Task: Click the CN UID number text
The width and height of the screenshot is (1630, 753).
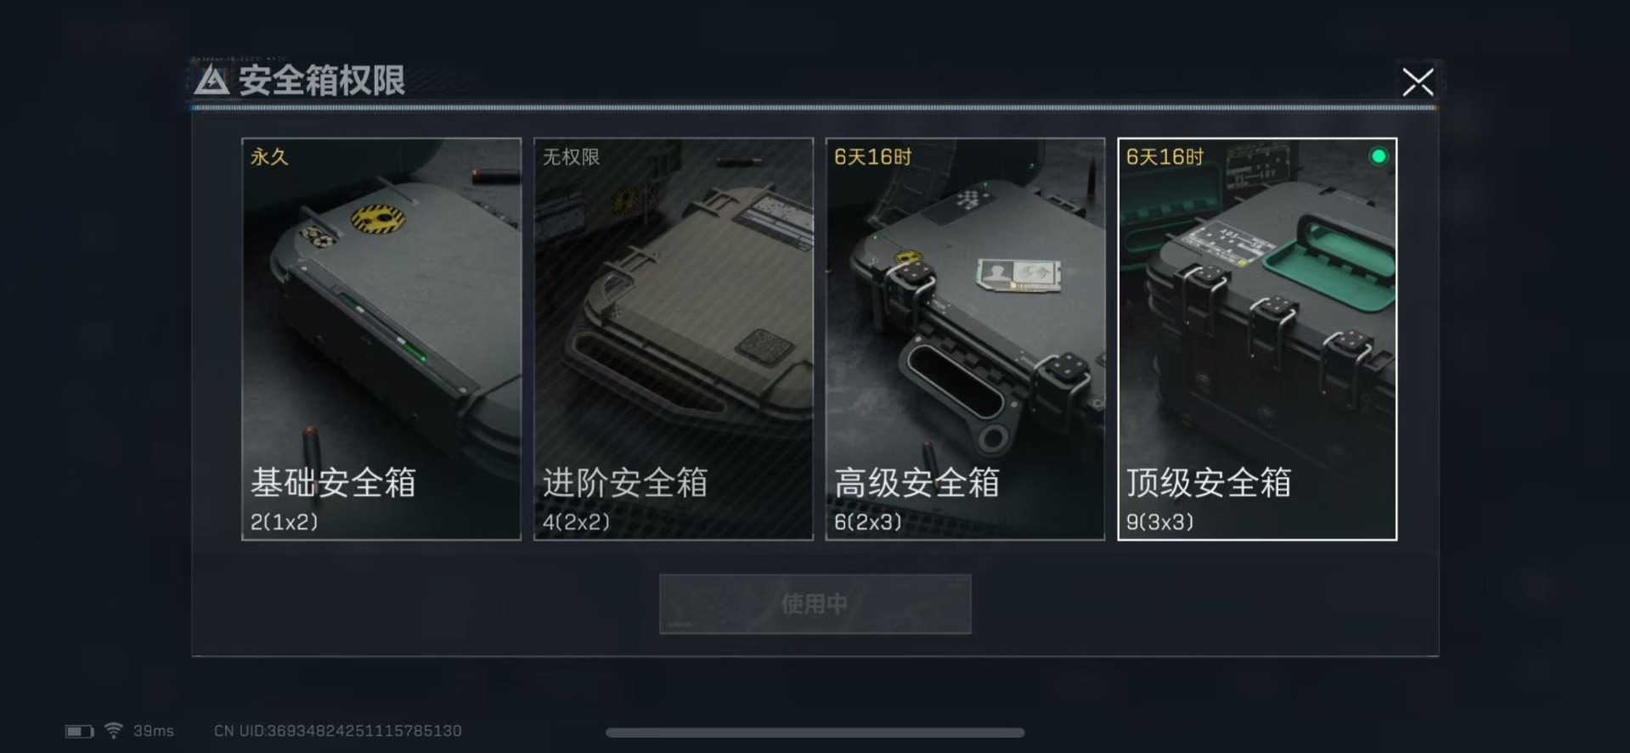Action: coord(338,731)
